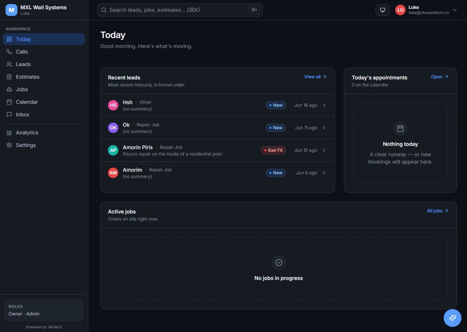Focus the search leads, jobs, estimates field
The height and width of the screenshot is (332, 467).
[180, 10]
